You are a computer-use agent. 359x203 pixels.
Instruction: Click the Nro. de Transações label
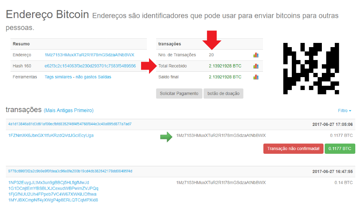[177, 55]
